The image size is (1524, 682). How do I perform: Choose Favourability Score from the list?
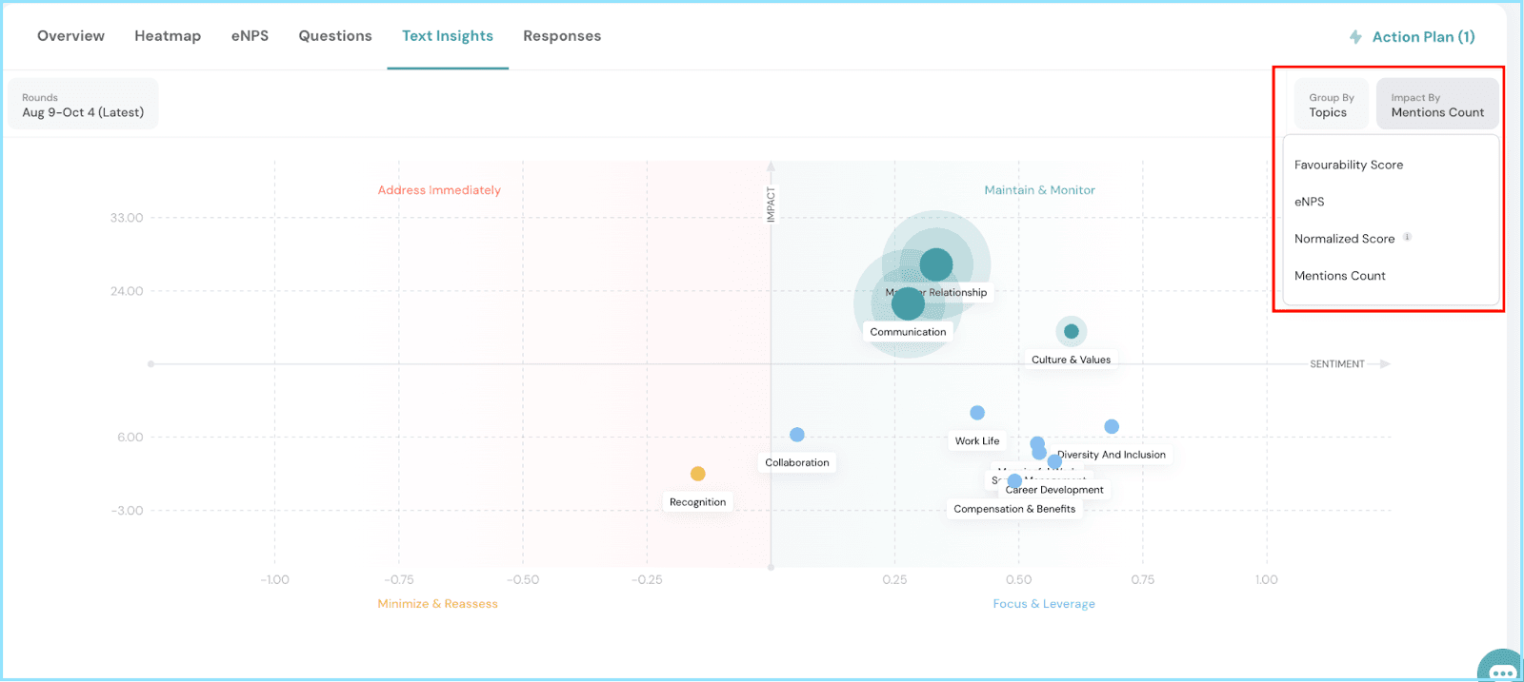[1348, 165]
